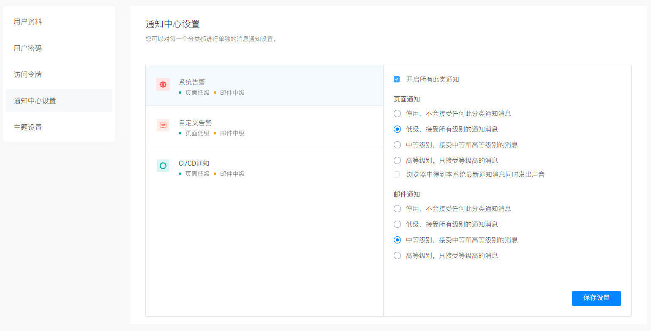
Task: Select 低级 radio under 邮件通知
Action: [x=397, y=224]
